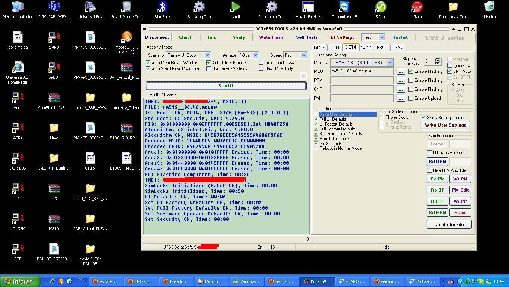
Task: Click the Write User Settings button
Action: click(x=445, y=125)
